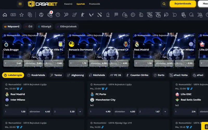Select the basketball sport icon
The image size is (208, 130).
pyautogui.click(x=58, y=15)
